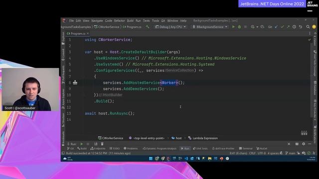Click the Git commit checkmark icon
The height and width of the screenshot is (179, 319).
(283, 27)
